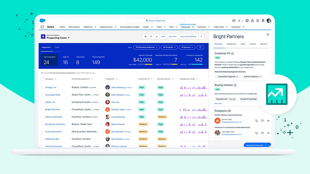Select the favorites star icon
Image resolution: width=310 pixels, height=174 pixels.
click(239, 21)
